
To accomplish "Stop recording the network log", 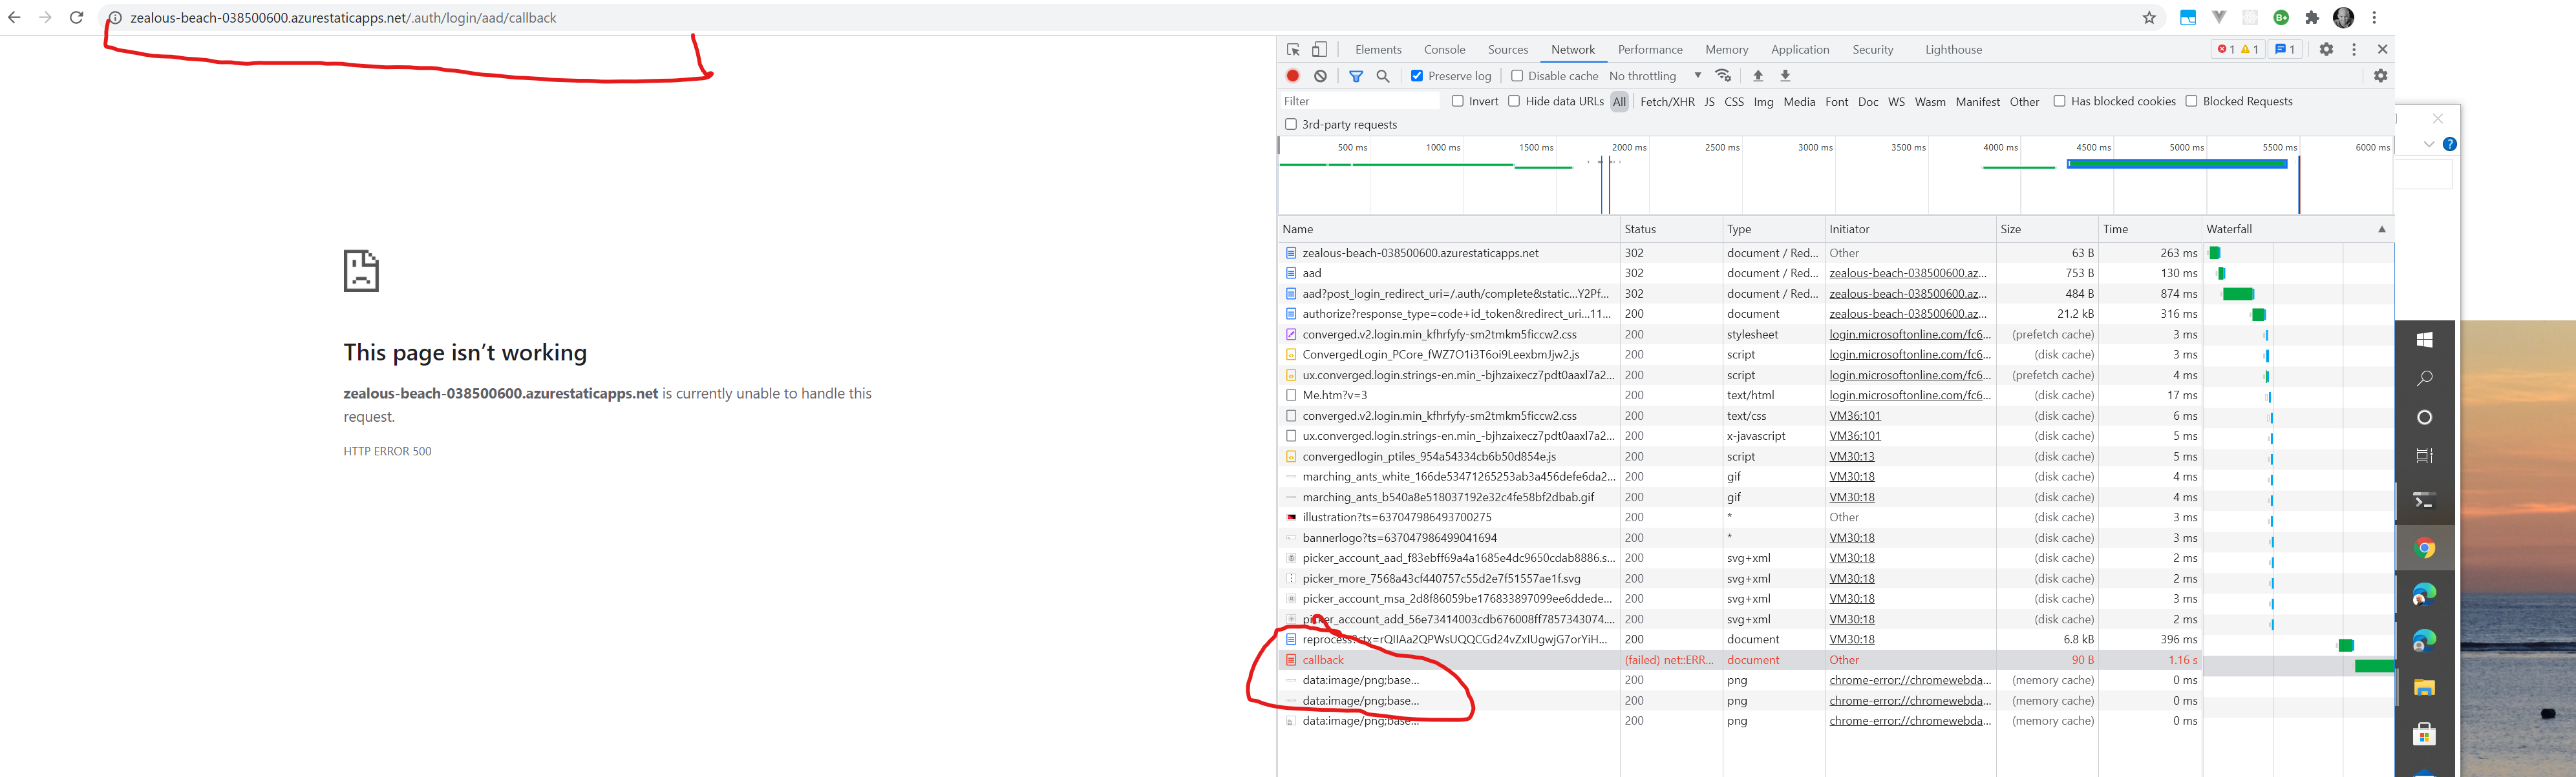I will [x=1293, y=76].
